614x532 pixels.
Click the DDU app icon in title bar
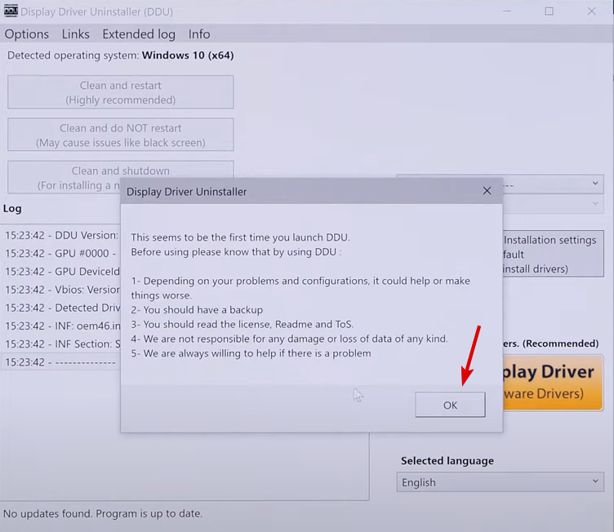11,11
